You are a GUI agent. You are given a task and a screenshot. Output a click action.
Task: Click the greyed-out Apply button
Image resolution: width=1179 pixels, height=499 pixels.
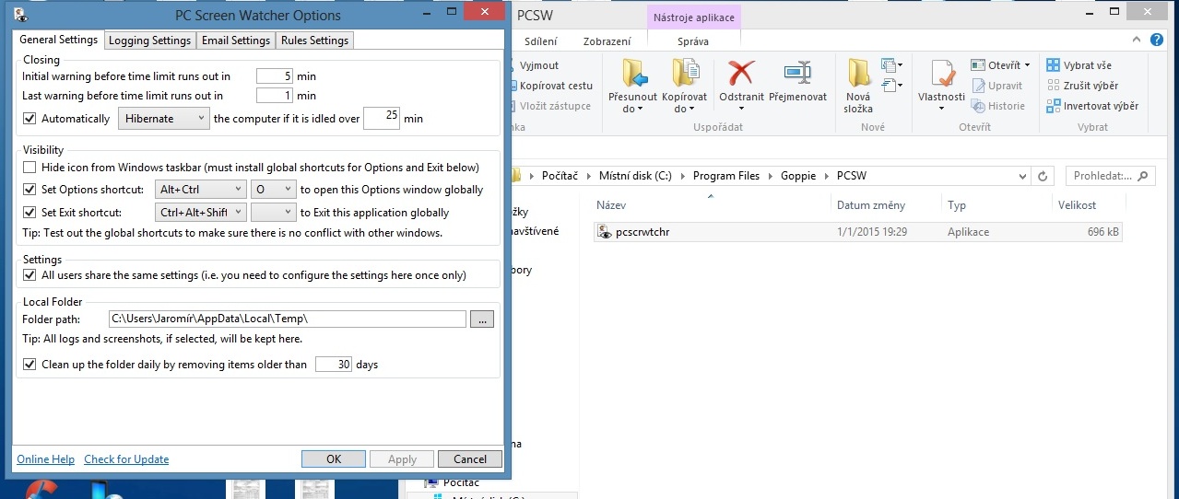pyautogui.click(x=402, y=458)
